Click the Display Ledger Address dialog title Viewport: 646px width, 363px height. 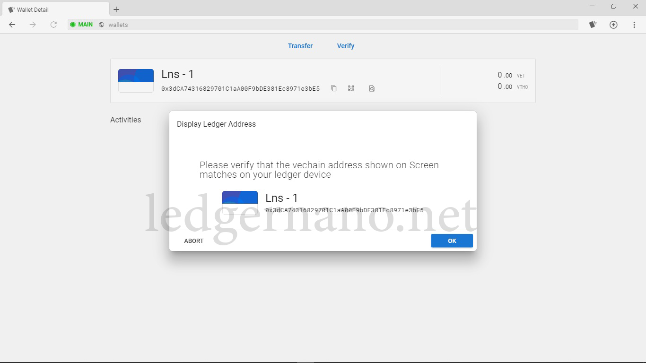[216, 124]
